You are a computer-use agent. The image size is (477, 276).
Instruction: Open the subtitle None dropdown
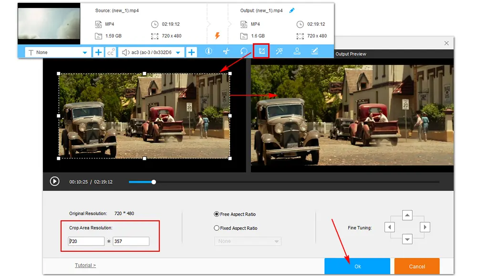click(57, 52)
